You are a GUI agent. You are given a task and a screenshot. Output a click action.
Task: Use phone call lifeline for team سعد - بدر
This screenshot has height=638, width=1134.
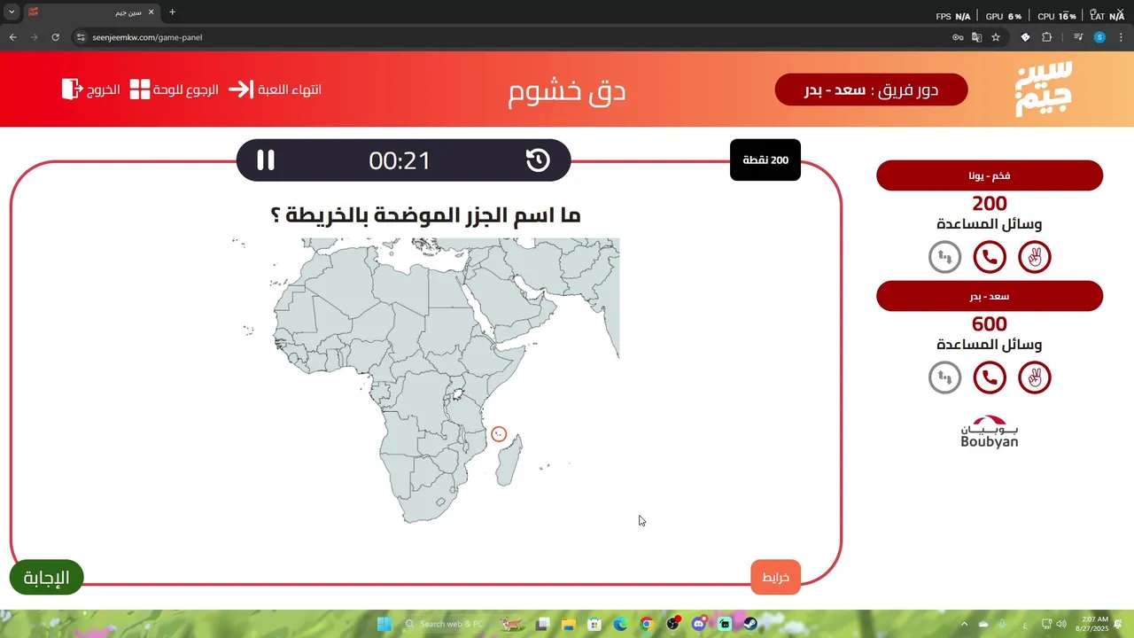[x=990, y=377]
